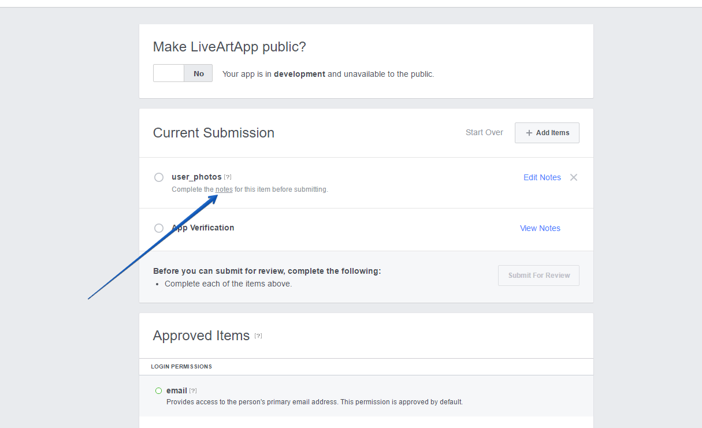Click the App Verification title text
This screenshot has width=702, height=428.
(x=203, y=228)
